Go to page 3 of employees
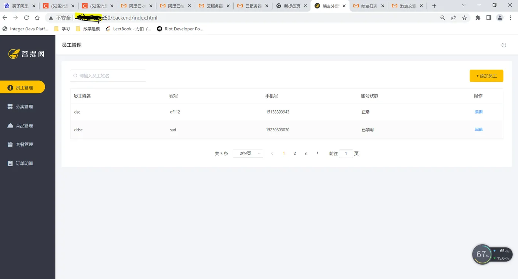Screen dimensions: 518x279 click(306, 154)
